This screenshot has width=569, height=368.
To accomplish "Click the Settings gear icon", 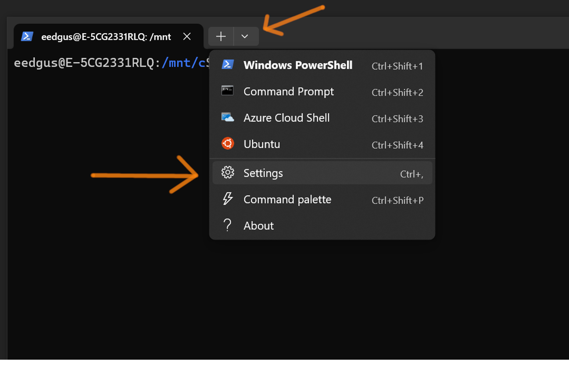I will [x=227, y=173].
